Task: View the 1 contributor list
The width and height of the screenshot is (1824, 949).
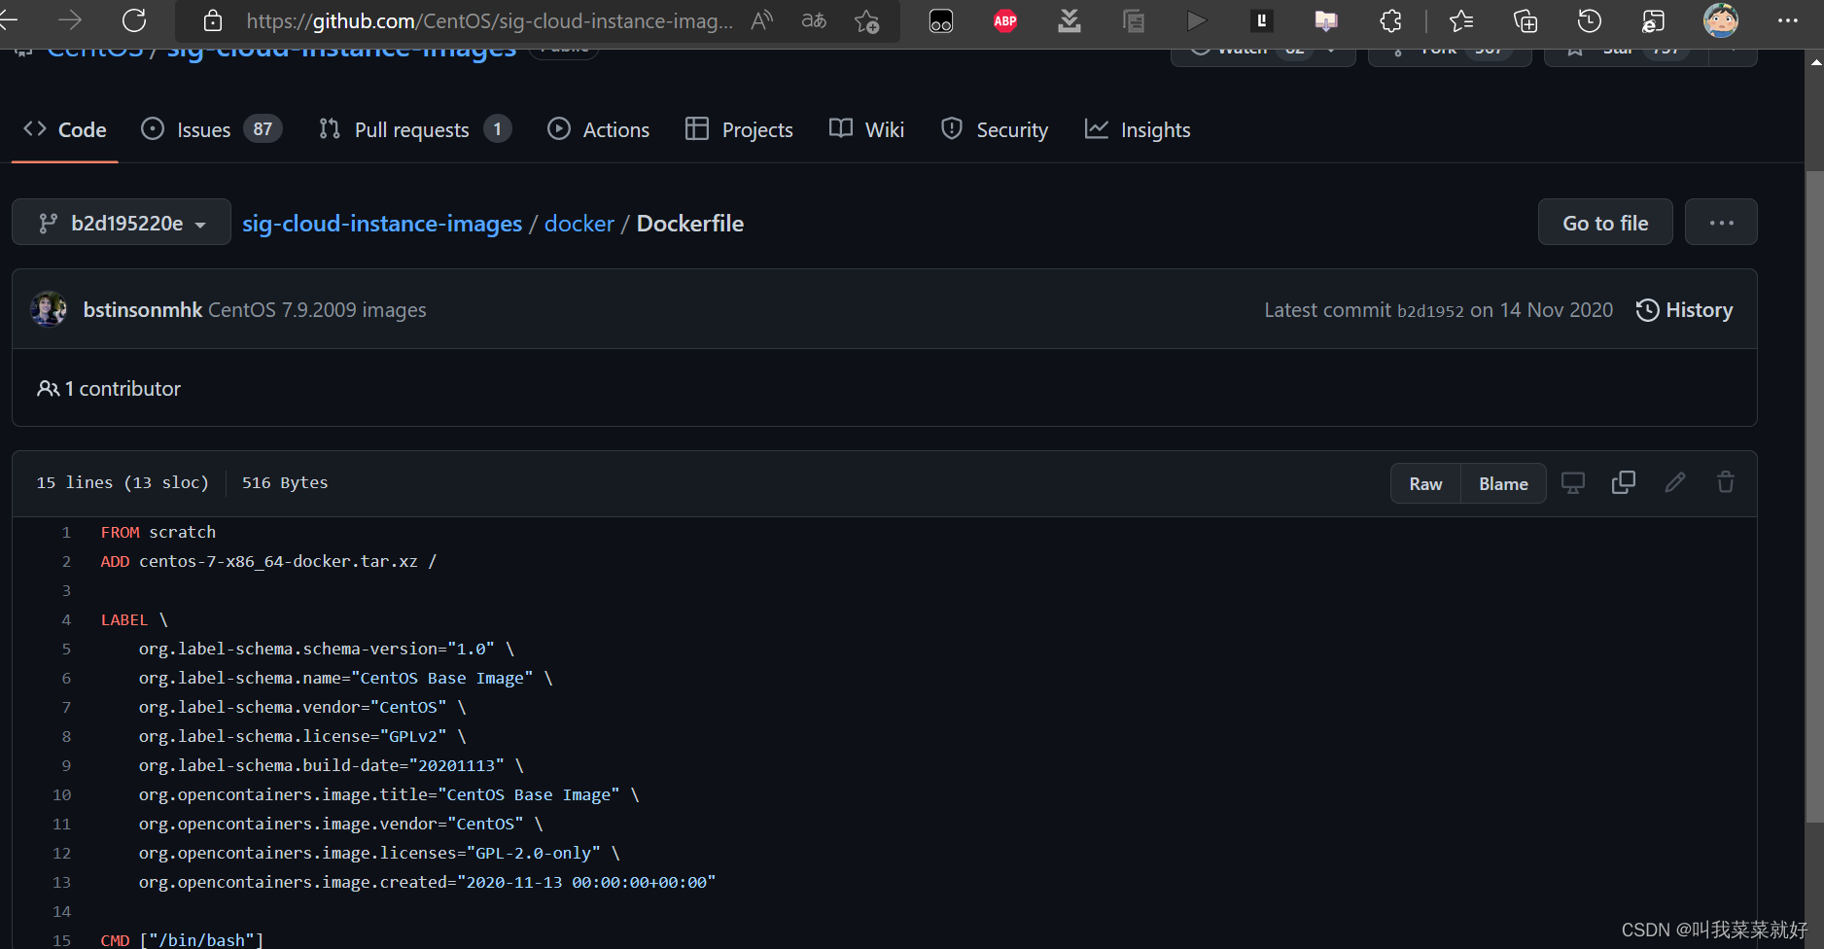Action: click(109, 389)
